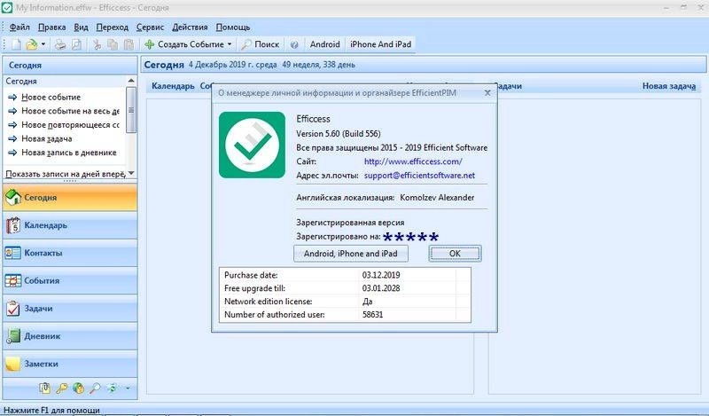Click Показать записи на дней вперёд
The width and height of the screenshot is (709, 416).
click(65, 174)
